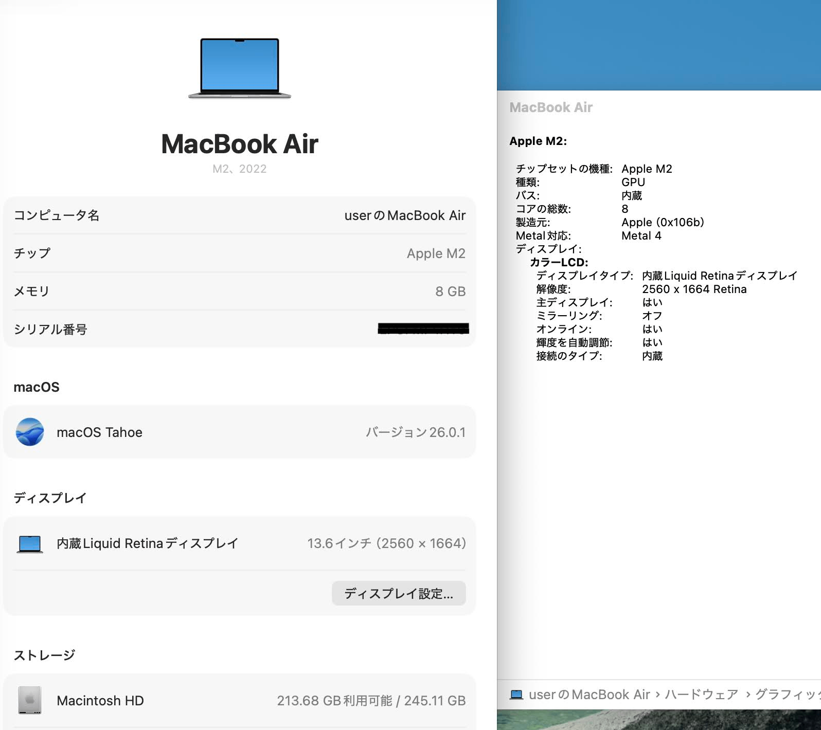Click the laptop icon in the path bar
821x730 pixels.
[516, 695]
